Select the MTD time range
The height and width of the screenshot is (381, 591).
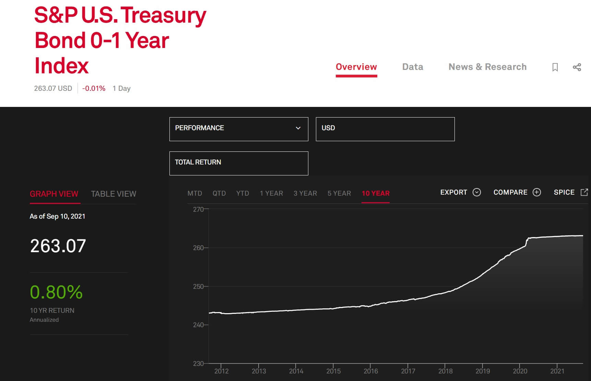[194, 193]
